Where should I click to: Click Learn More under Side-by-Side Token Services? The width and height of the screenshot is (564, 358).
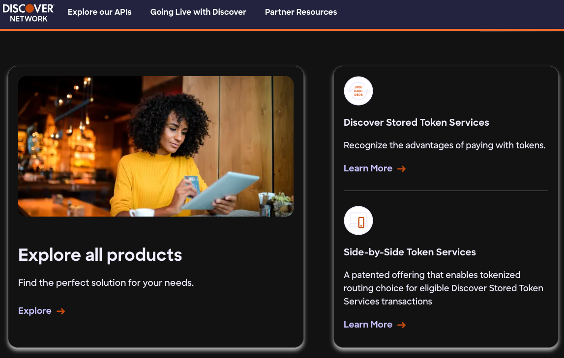pos(368,325)
